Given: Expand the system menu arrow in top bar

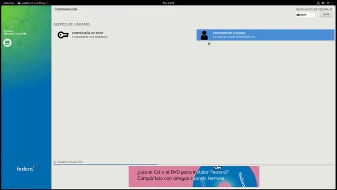Looking at the screenshot, I should click(332, 3).
